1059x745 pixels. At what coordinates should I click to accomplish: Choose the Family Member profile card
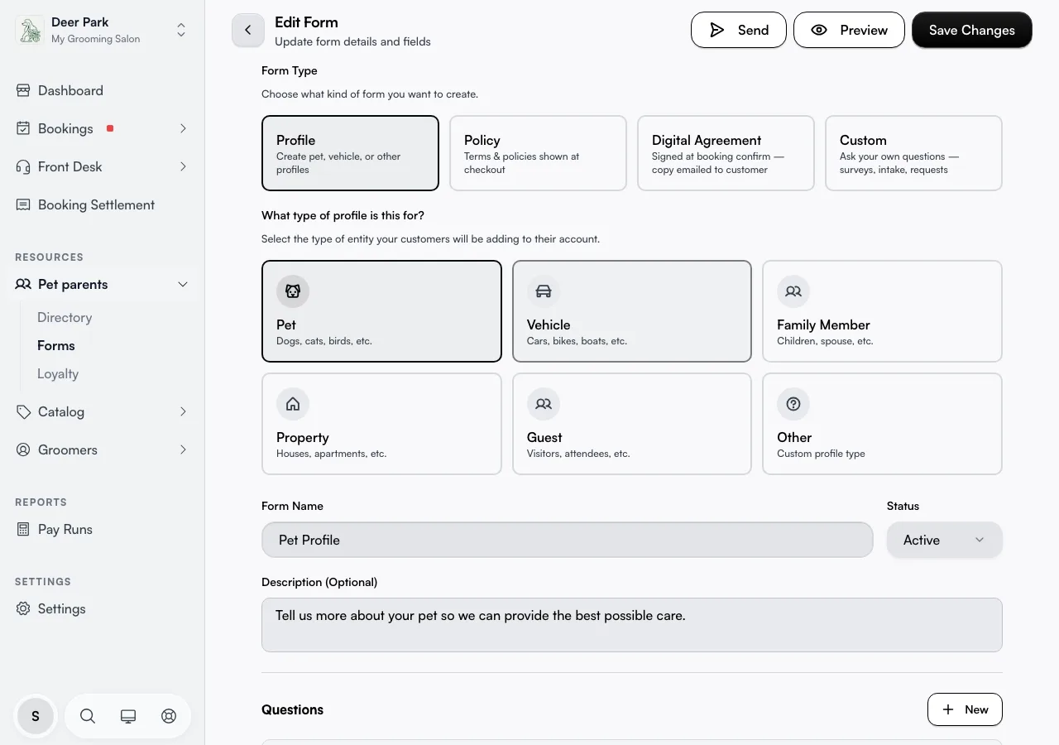tap(882, 311)
